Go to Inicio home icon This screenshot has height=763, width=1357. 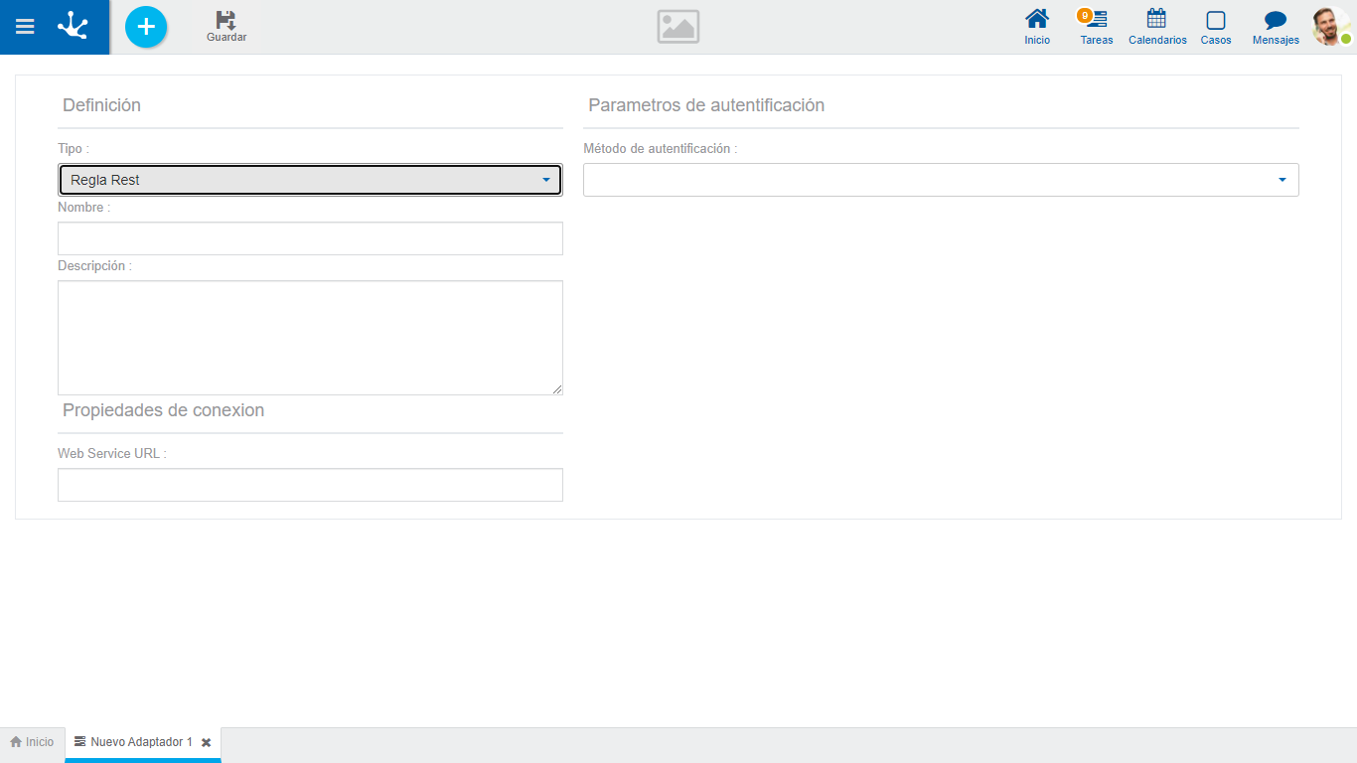pyautogui.click(x=1037, y=27)
